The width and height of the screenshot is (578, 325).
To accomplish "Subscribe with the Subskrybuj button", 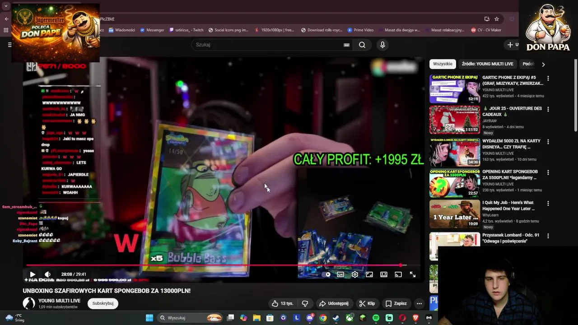I will 103,303.
